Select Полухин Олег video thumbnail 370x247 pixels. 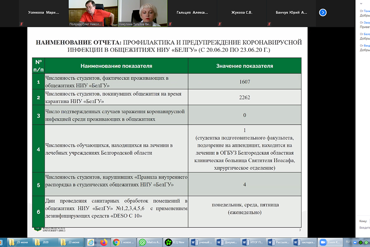coord(92,13)
